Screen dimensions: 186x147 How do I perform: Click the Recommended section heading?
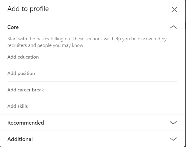pyautogui.click(x=25, y=122)
